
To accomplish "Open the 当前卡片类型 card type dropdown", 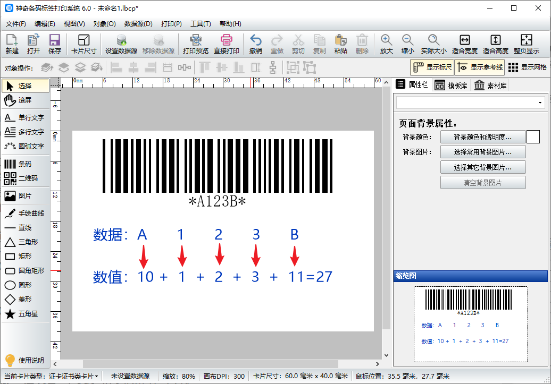I will [51, 376].
